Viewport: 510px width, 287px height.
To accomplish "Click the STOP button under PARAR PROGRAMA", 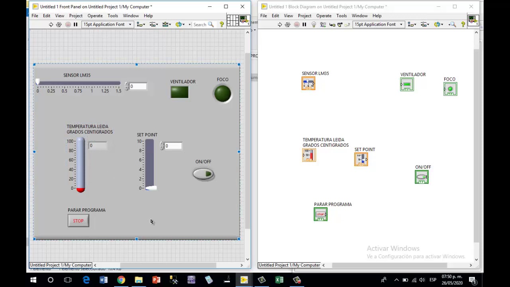I will 78,221.
